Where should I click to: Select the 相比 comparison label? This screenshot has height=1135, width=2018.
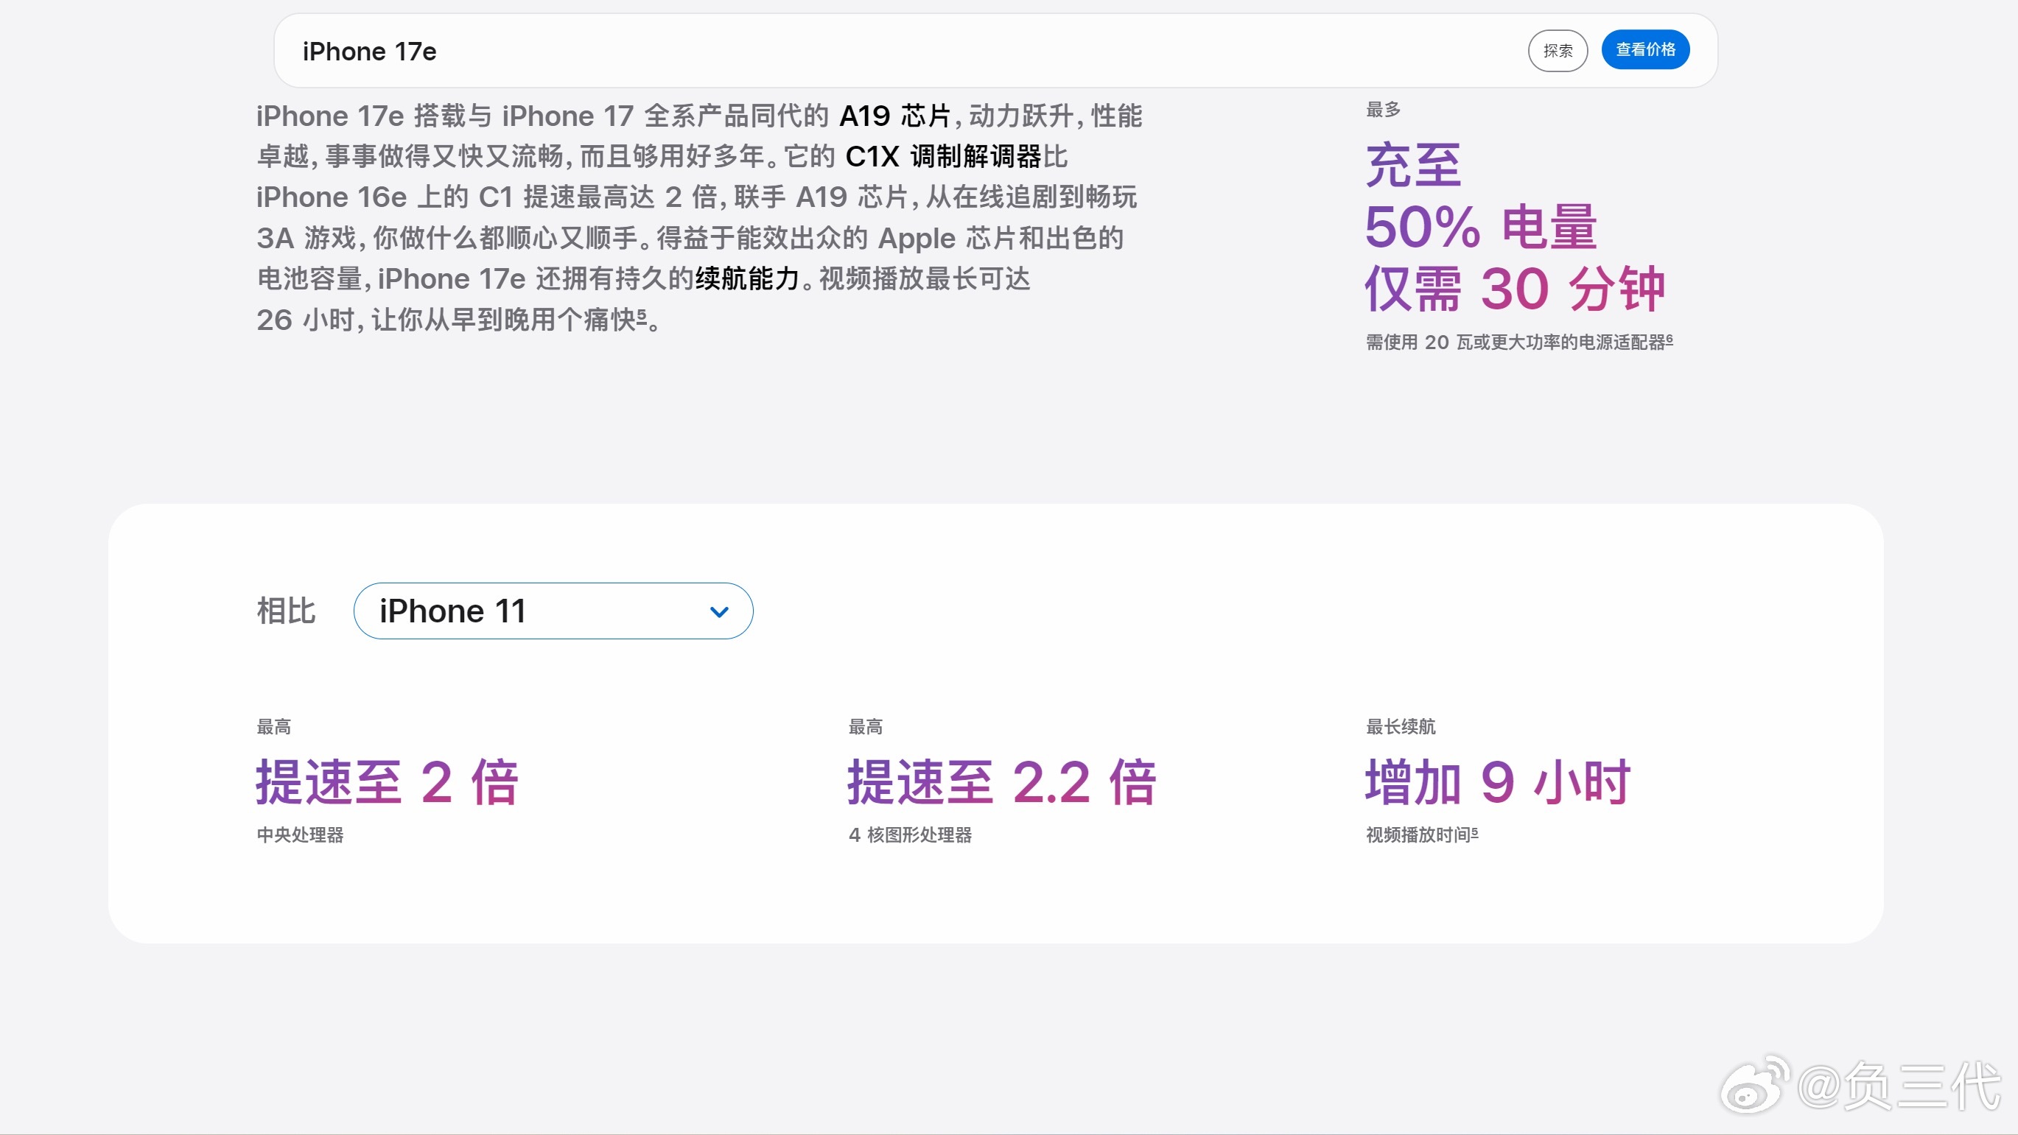click(285, 611)
